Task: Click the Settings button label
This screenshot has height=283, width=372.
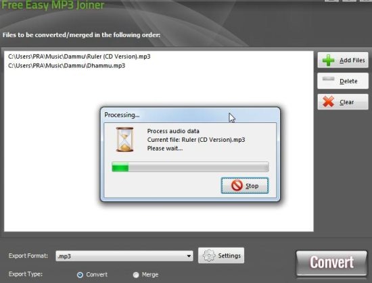Action: click(x=229, y=256)
